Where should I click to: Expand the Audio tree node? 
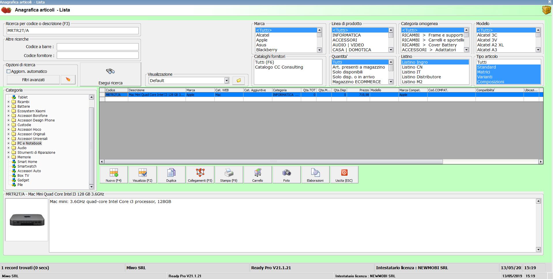[x=8, y=148]
